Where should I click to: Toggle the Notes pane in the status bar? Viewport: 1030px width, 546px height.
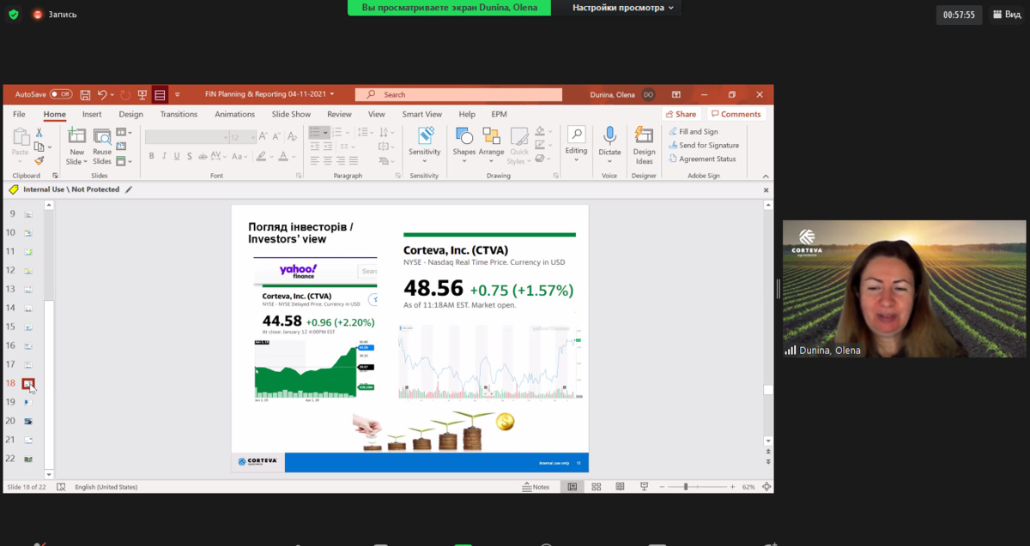pyautogui.click(x=536, y=487)
